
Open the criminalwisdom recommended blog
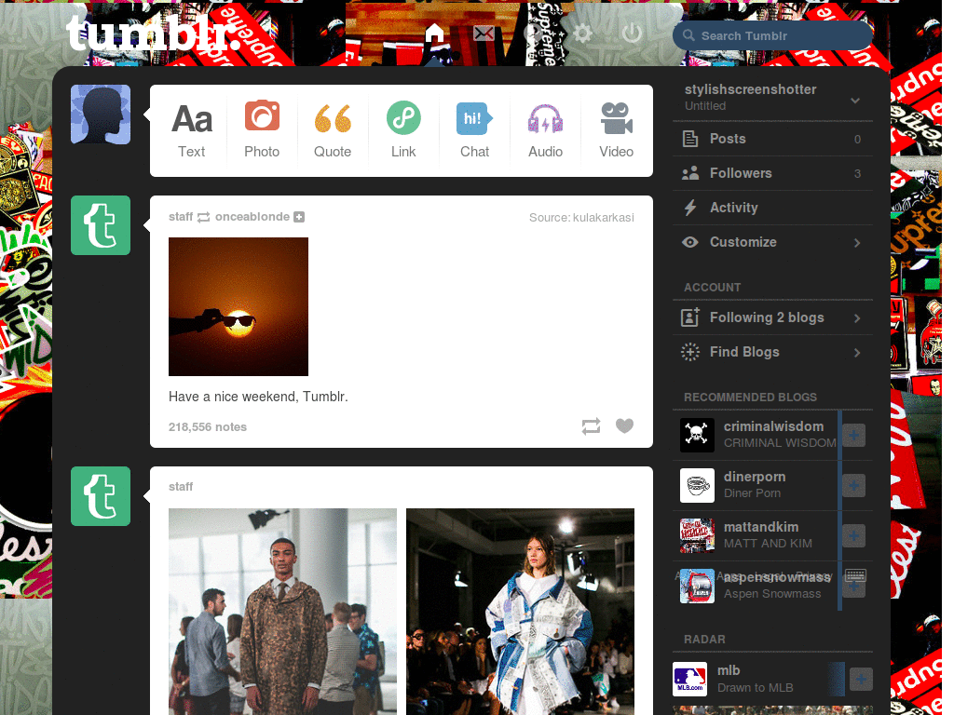(773, 426)
